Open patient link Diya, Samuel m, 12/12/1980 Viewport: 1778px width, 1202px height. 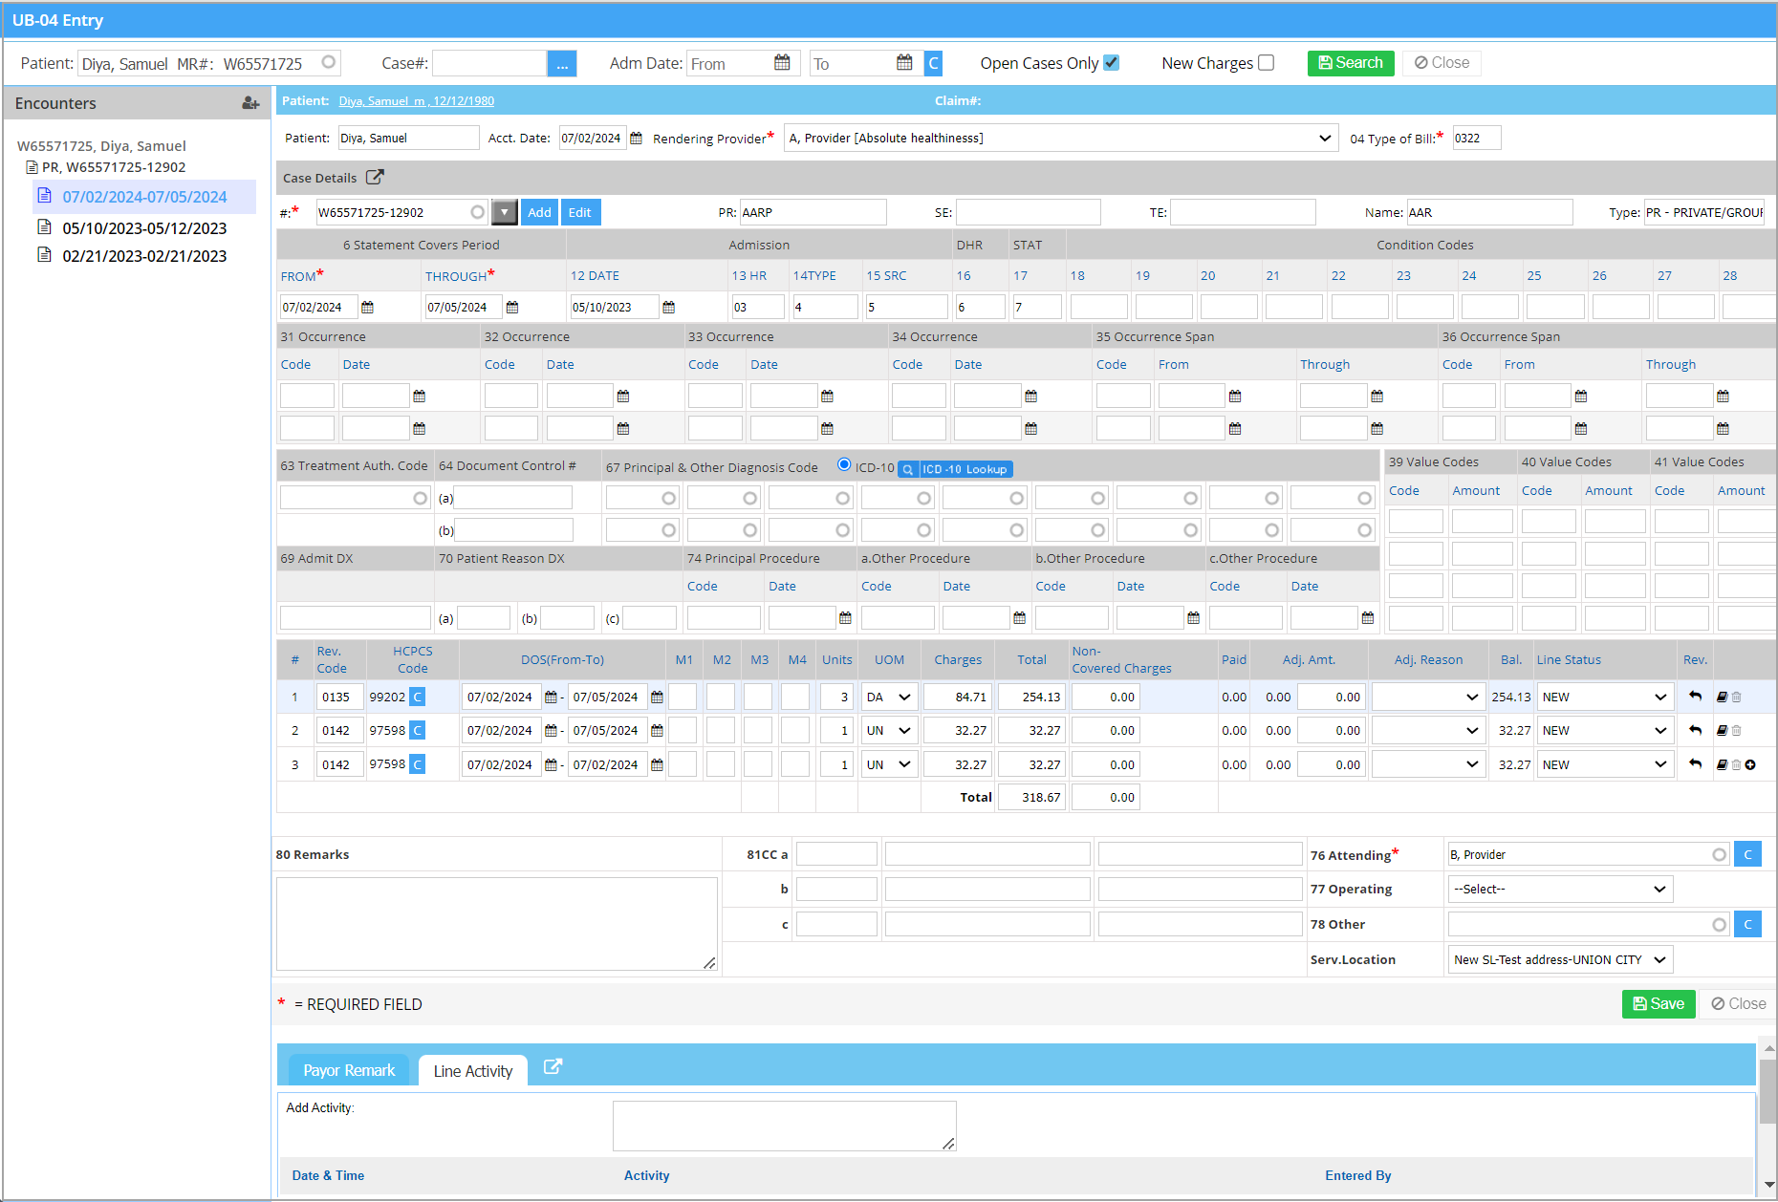[416, 100]
